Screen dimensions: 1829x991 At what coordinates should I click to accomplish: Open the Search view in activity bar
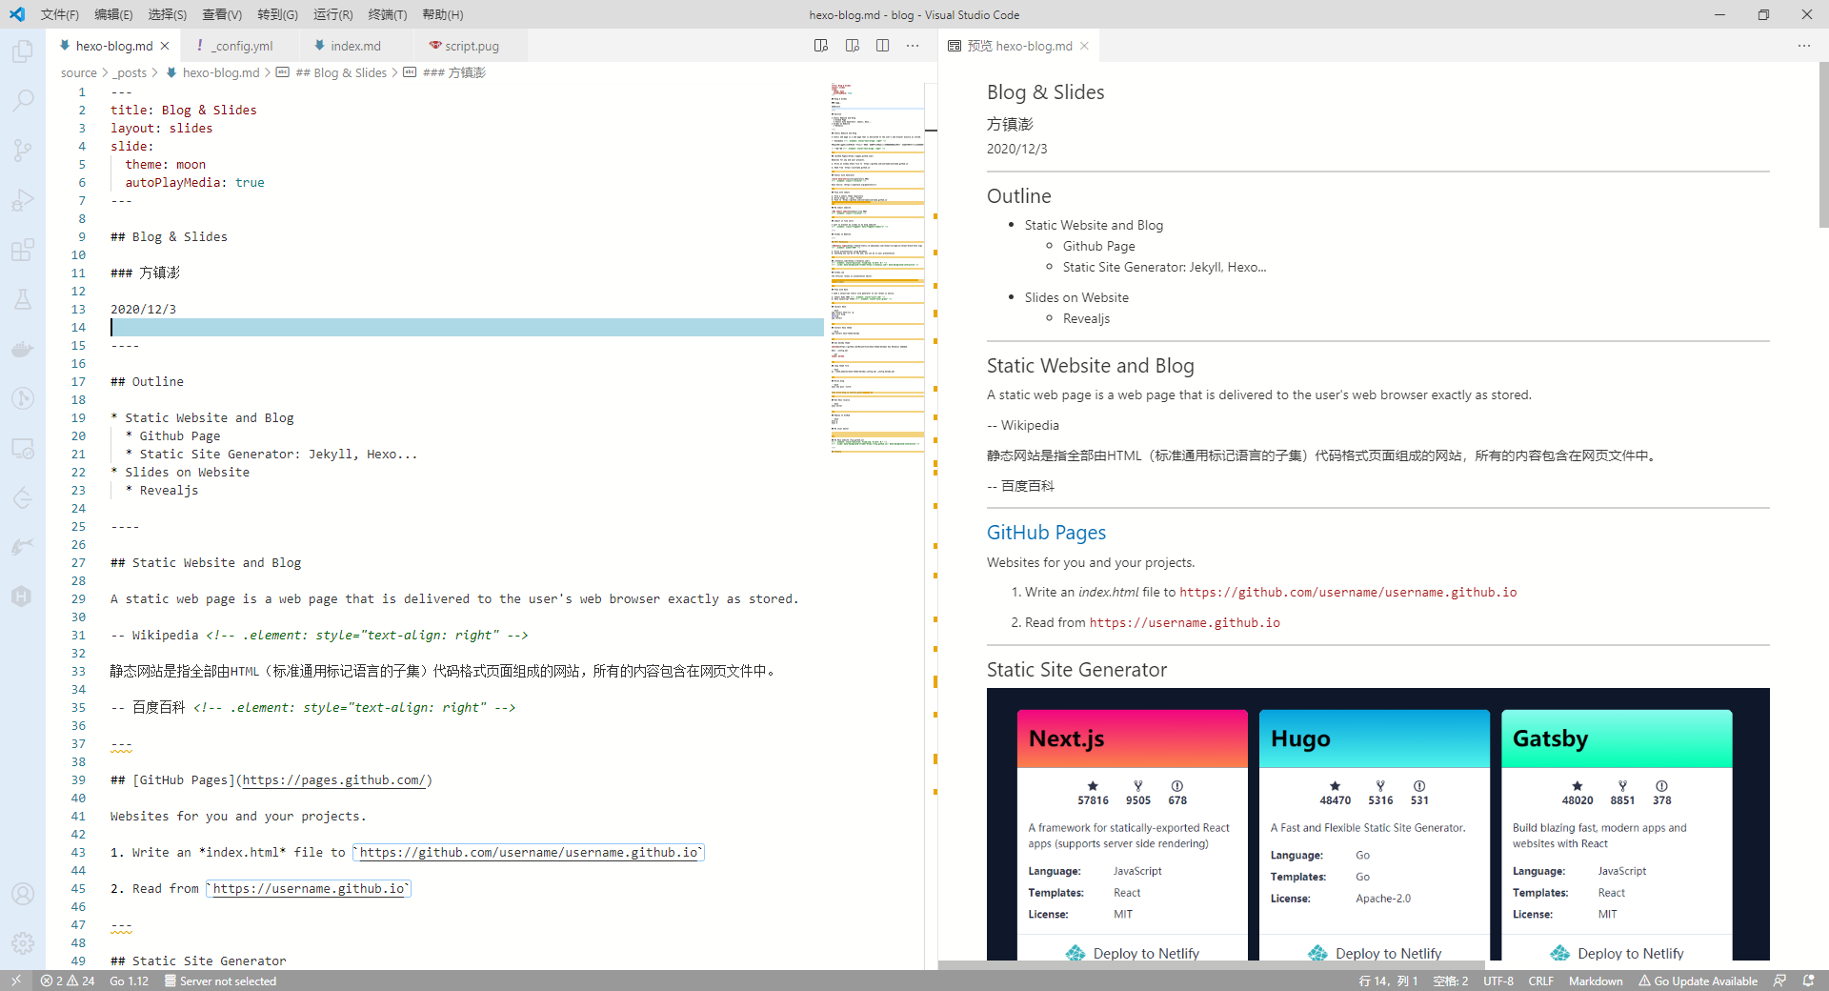click(x=23, y=101)
